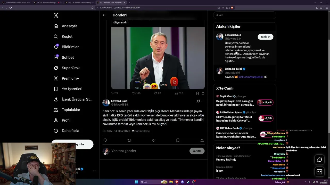
Task: Go to Anasayfa home page
Action: [x=66, y=26]
